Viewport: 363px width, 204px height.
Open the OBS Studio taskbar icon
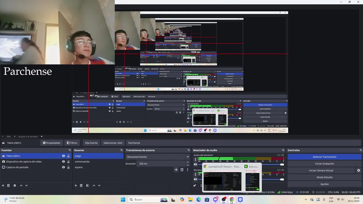(224, 199)
